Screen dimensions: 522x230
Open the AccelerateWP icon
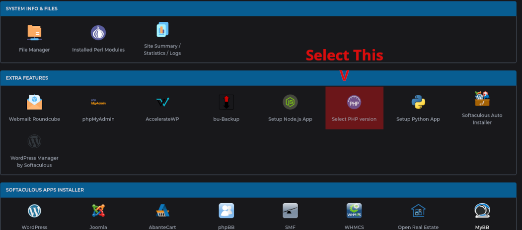click(x=162, y=102)
